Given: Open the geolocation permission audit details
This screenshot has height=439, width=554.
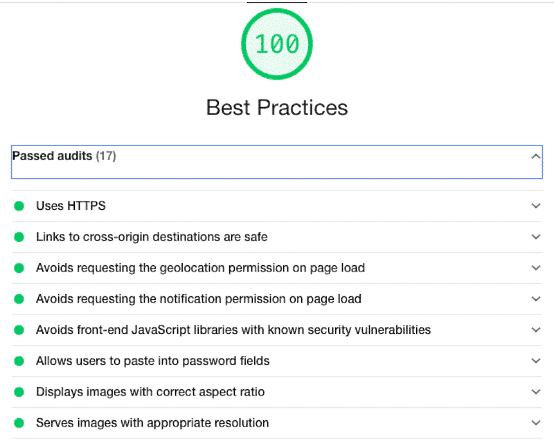Looking at the screenshot, I should 536,267.
